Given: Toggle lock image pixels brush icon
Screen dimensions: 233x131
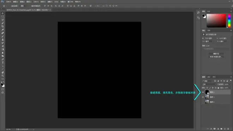Looking at the screenshot, I should point(210,88).
